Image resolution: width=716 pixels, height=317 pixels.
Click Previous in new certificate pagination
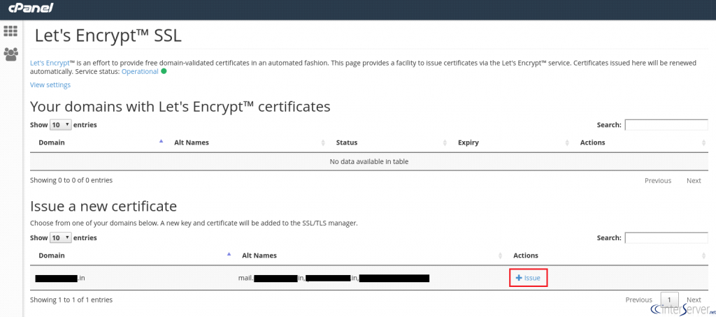pyautogui.click(x=638, y=300)
